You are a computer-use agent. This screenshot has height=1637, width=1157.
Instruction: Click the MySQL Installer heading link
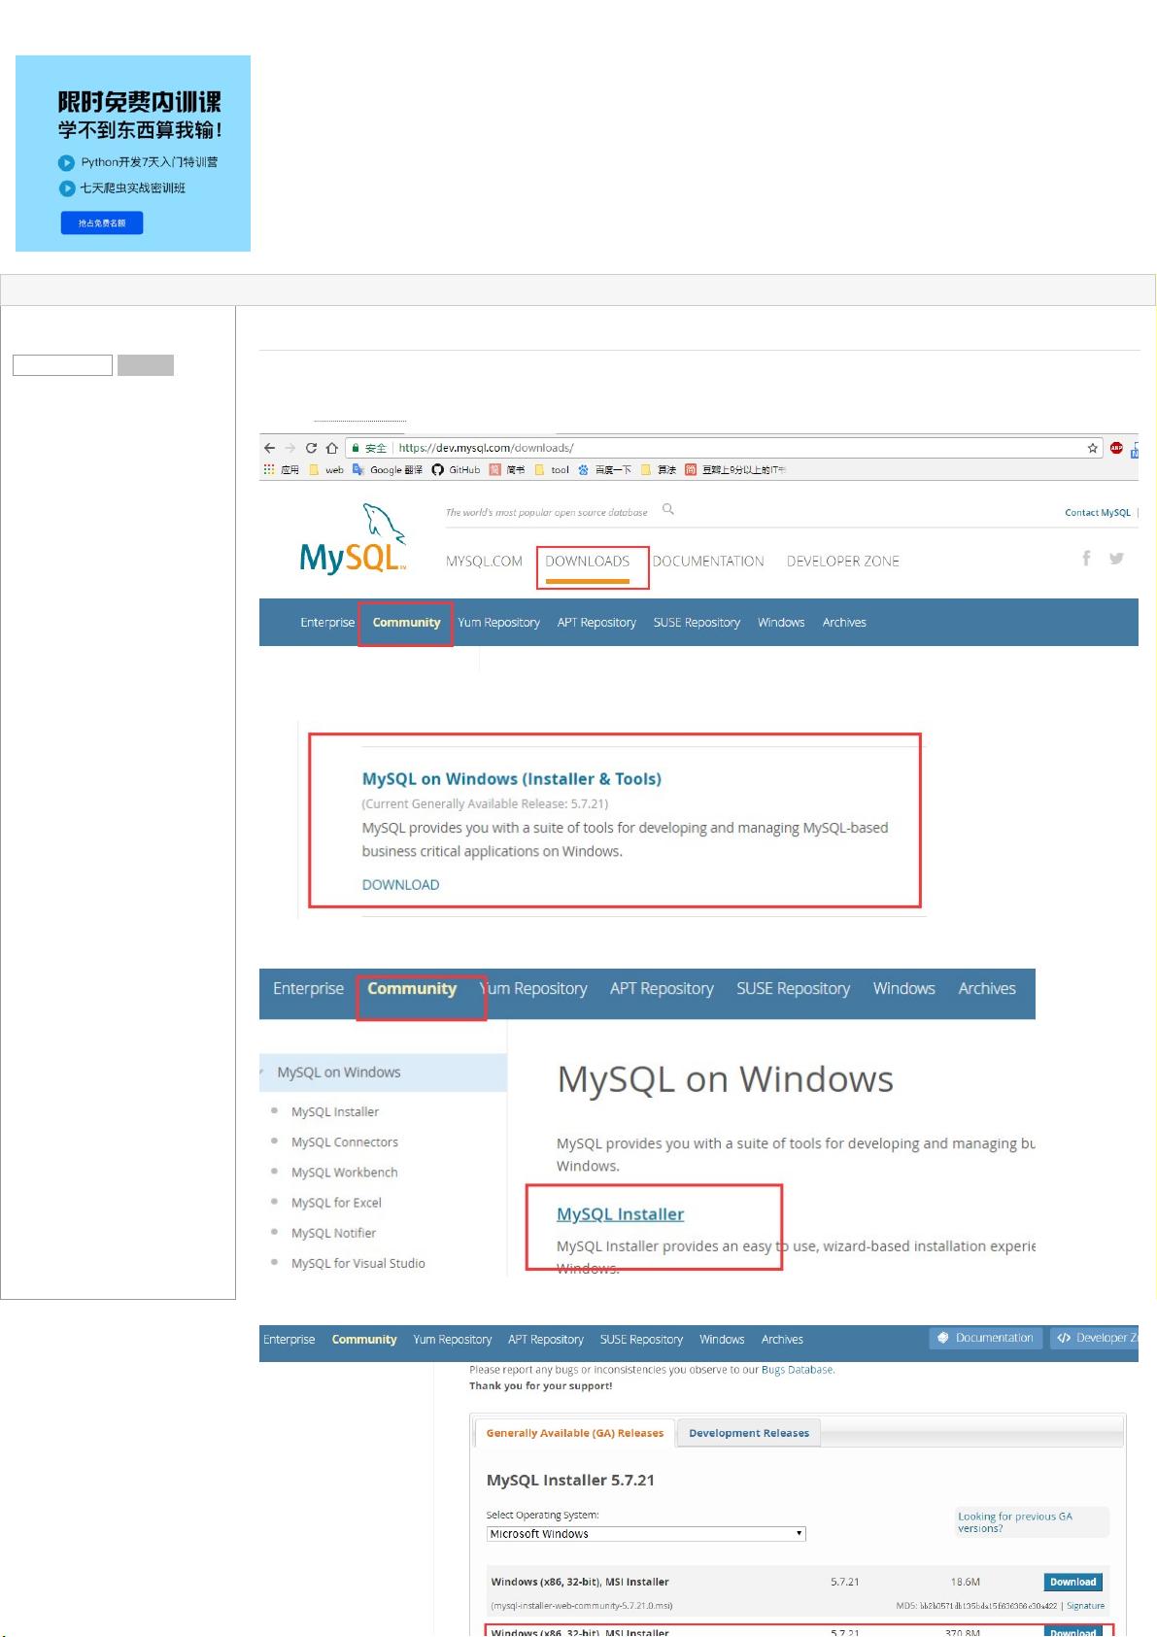620,1214
